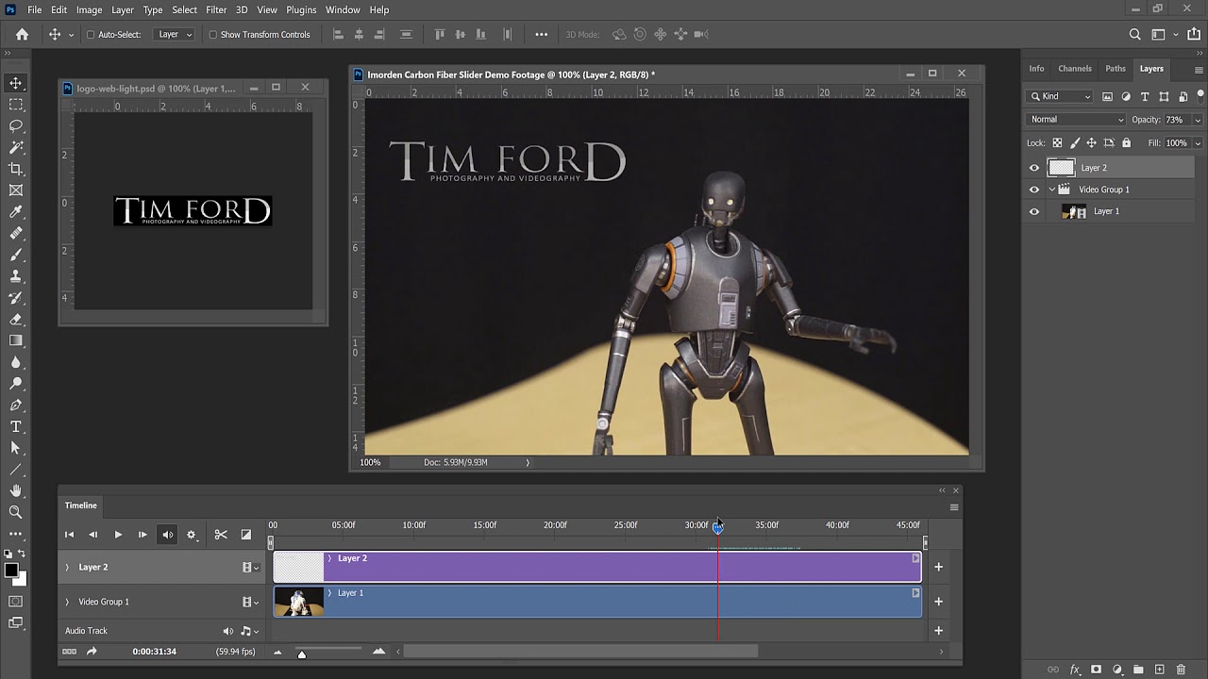Click the Home icon in options bar
The height and width of the screenshot is (679, 1208).
tap(22, 34)
